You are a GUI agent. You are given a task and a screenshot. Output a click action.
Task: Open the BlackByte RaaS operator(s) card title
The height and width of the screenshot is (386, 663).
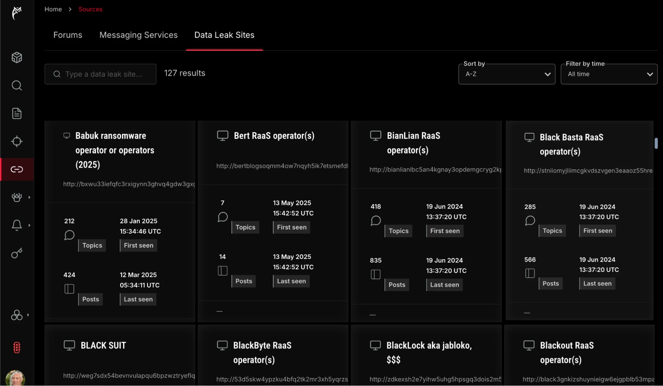pyautogui.click(x=262, y=353)
